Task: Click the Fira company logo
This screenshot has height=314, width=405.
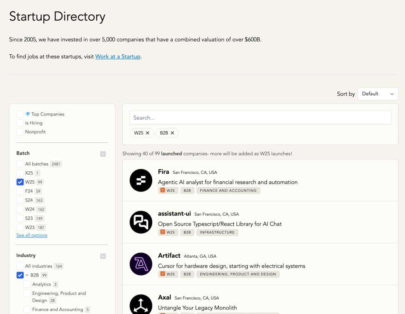Action: click(x=141, y=180)
